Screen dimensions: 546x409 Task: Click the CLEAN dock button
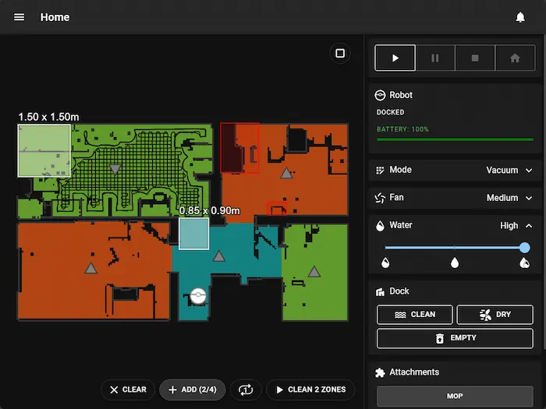click(x=415, y=315)
